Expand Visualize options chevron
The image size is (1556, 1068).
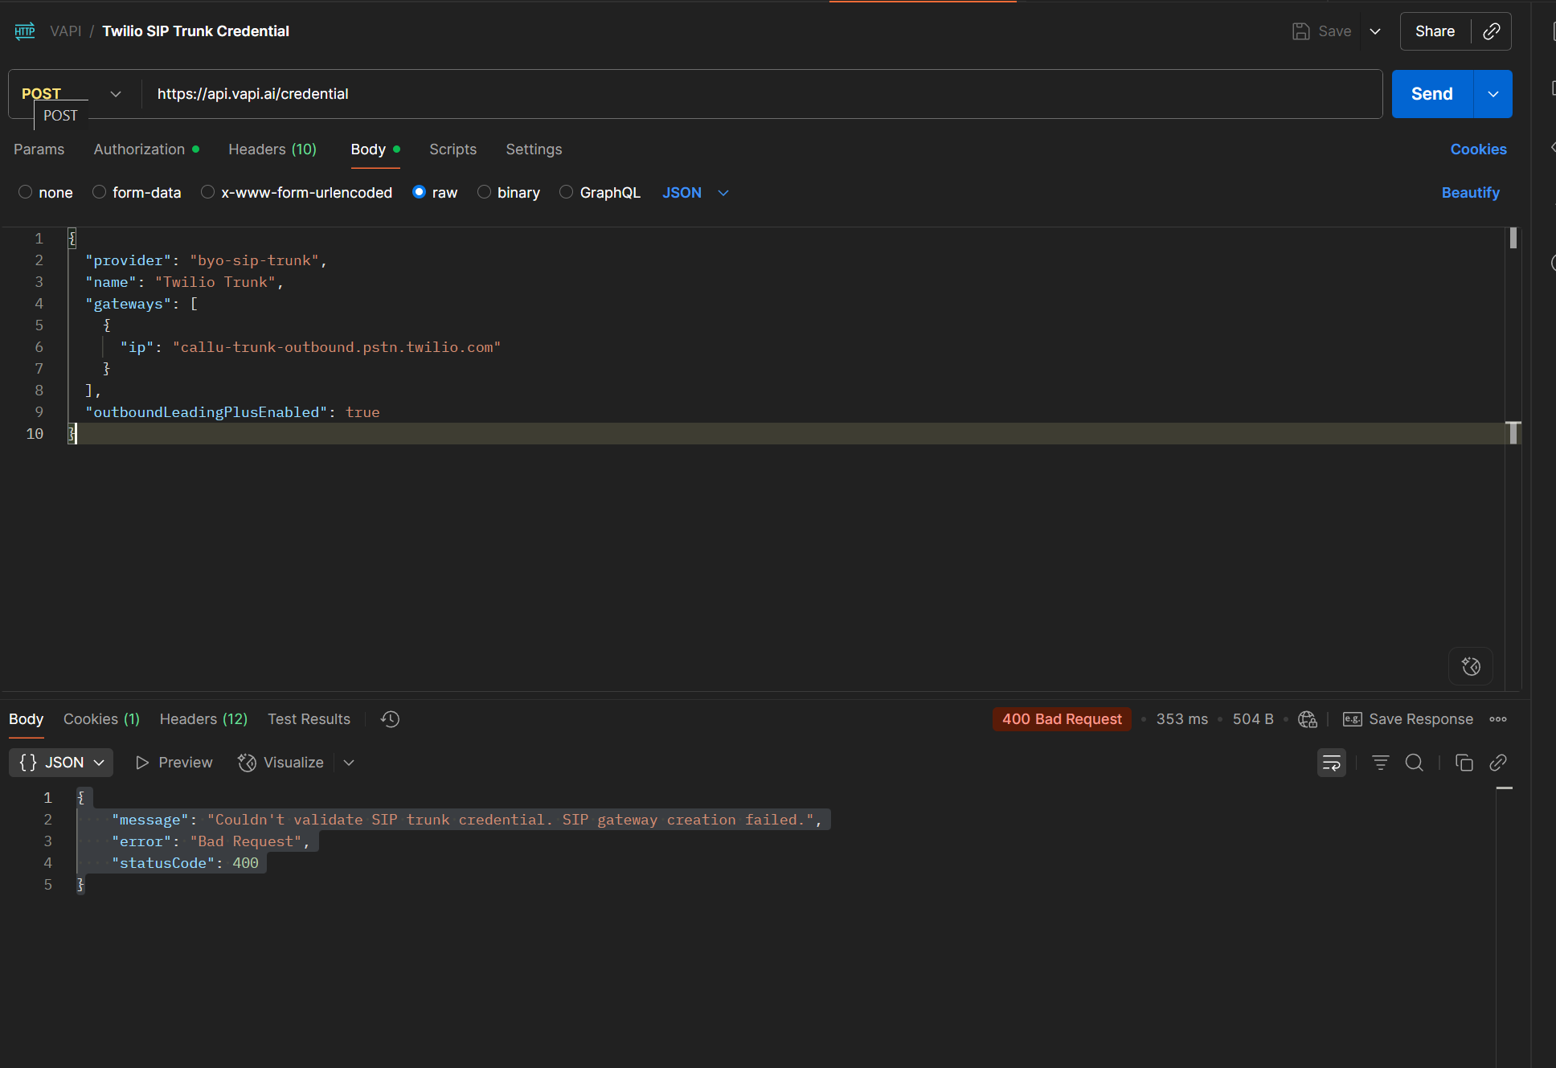pos(349,763)
